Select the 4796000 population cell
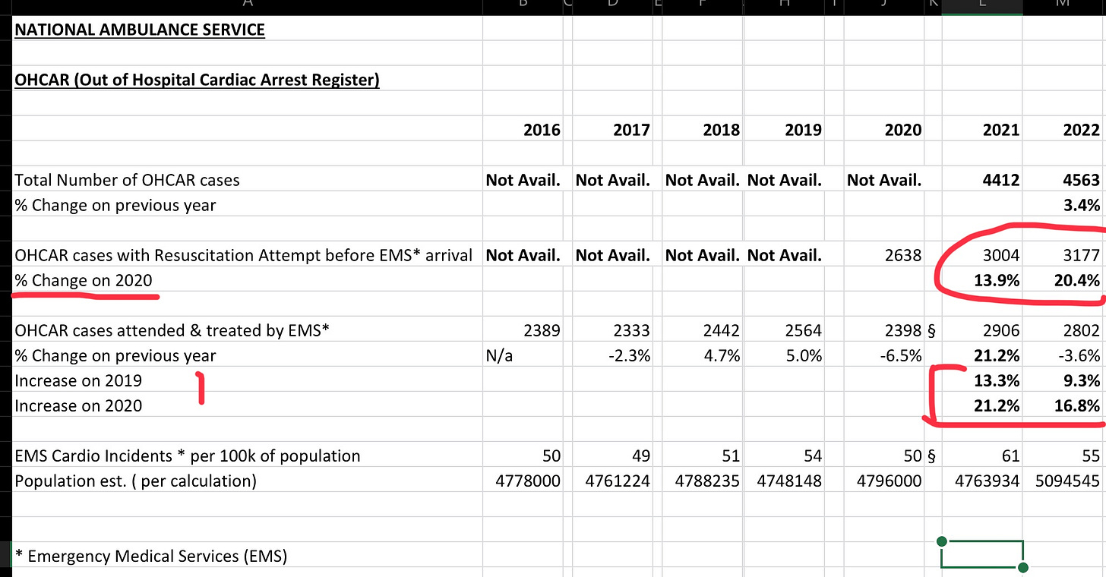The height and width of the screenshot is (577, 1106). (890, 481)
